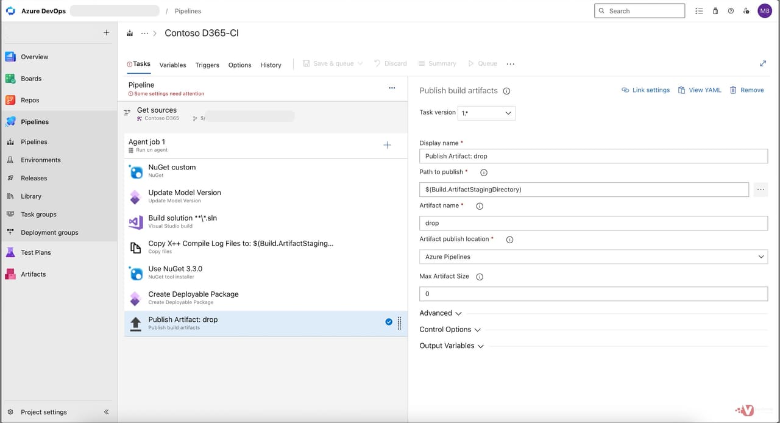Click the Visual Studio build icon
Screen dimensions: 780x423
[x=136, y=222]
